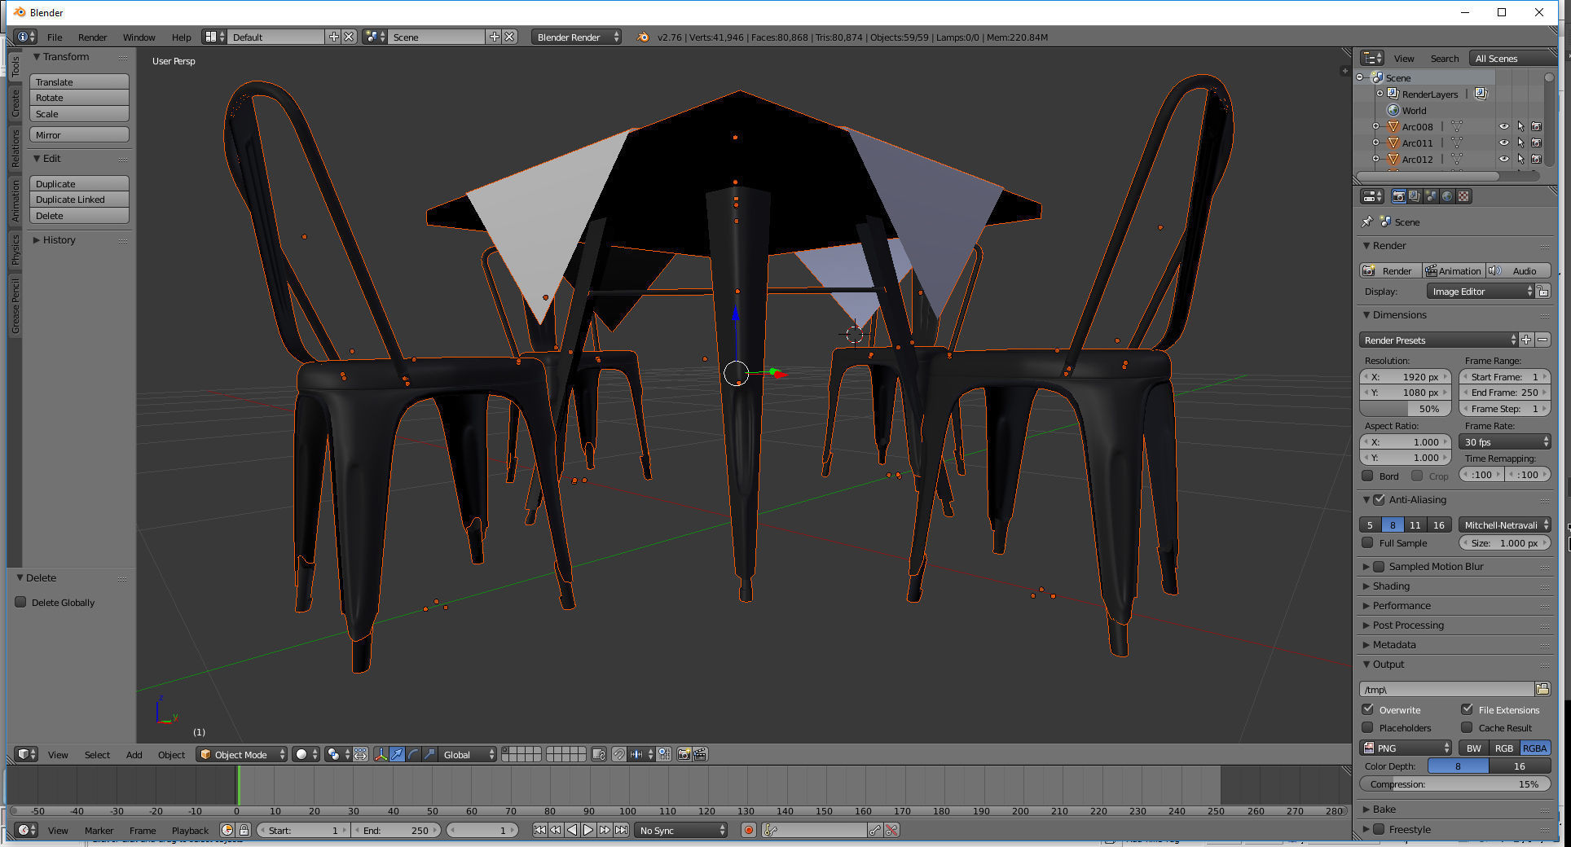Click the Compression 15% slider
This screenshot has width=1571, height=847.
(x=1454, y=783)
